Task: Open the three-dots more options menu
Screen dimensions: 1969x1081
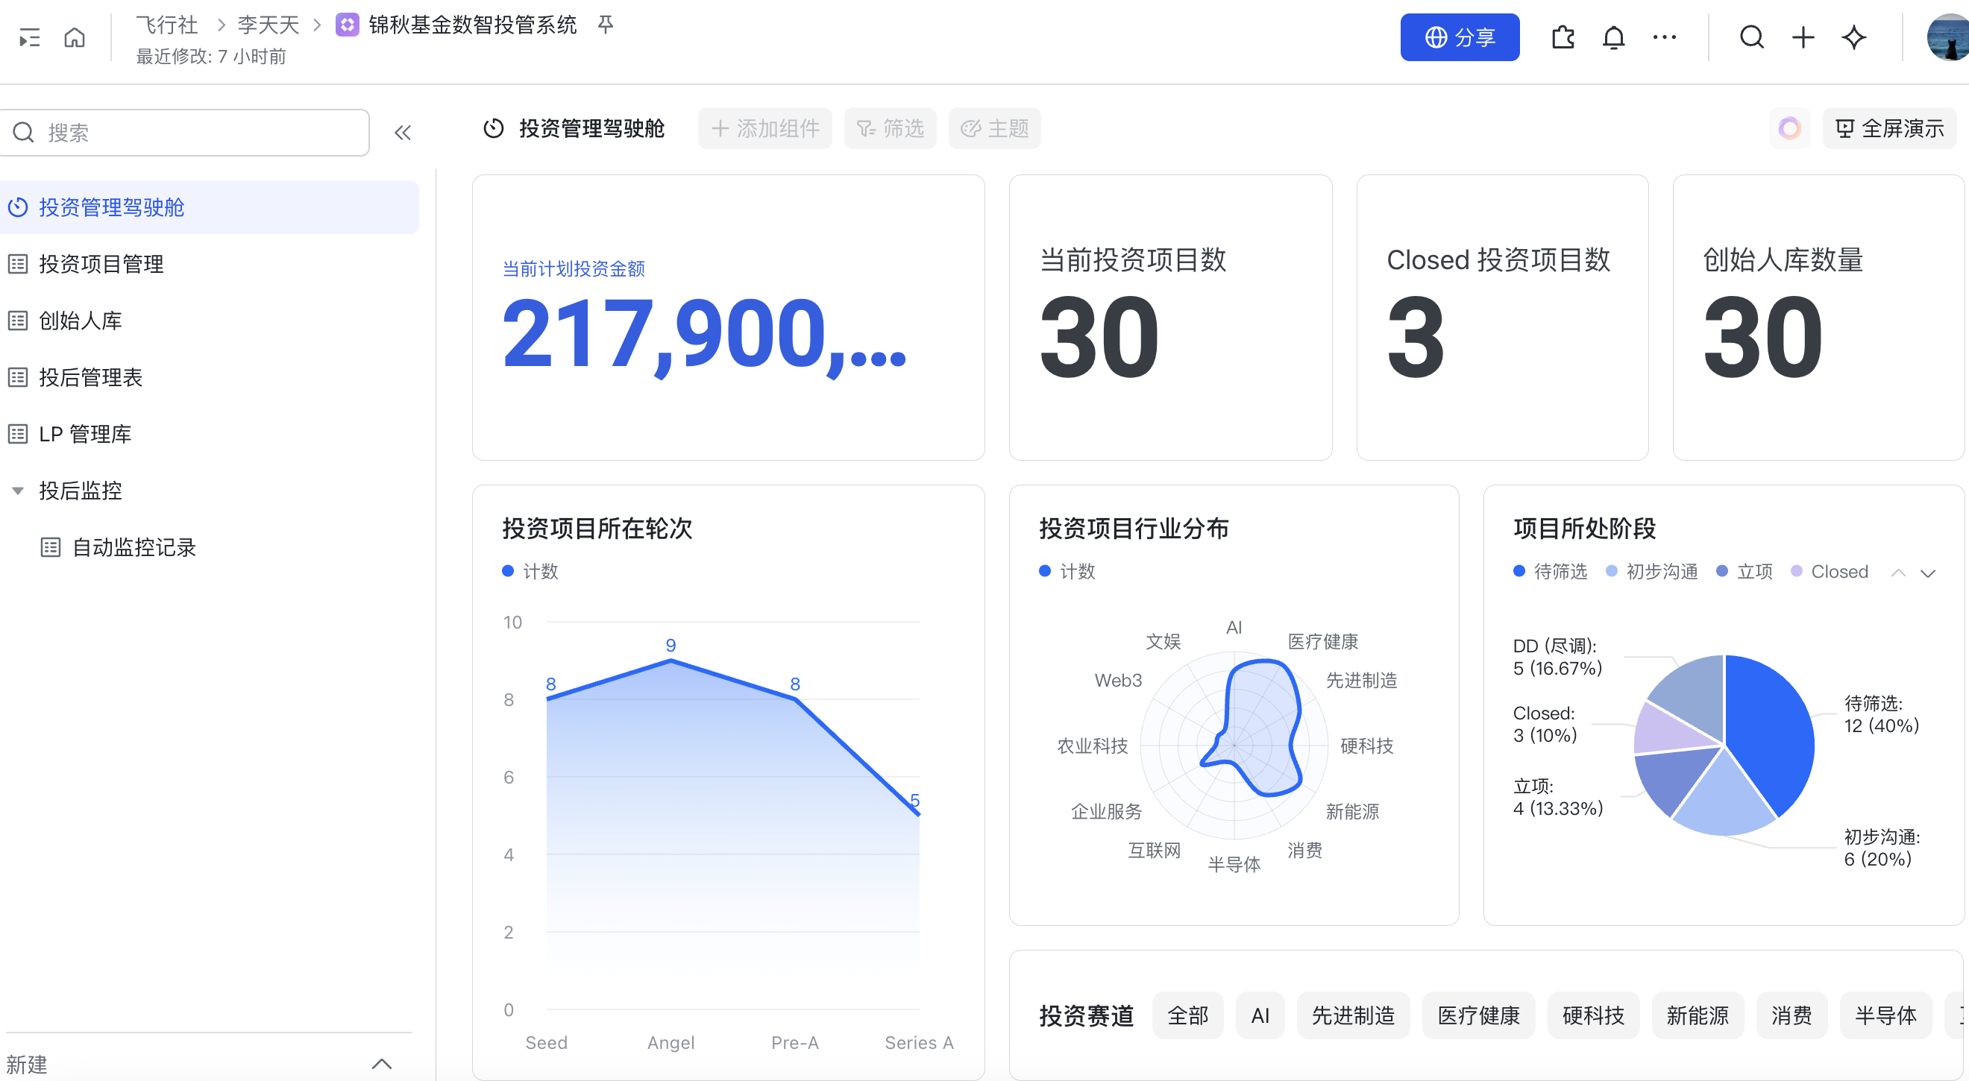Action: tap(1664, 37)
